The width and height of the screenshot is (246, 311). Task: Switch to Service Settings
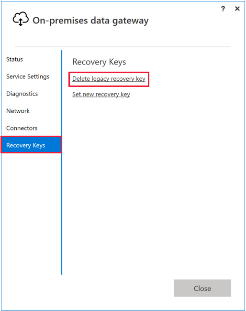click(x=28, y=76)
